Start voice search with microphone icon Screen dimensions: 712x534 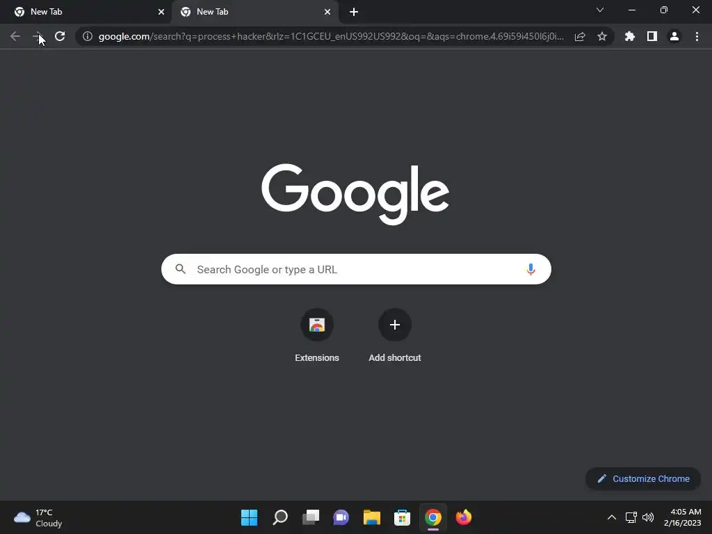pos(531,269)
